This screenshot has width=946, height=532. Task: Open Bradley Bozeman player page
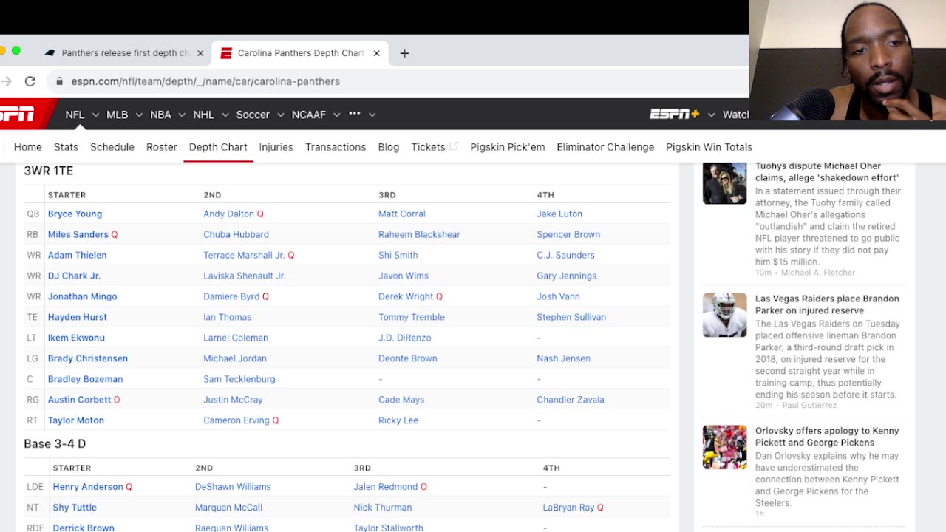pos(85,379)
